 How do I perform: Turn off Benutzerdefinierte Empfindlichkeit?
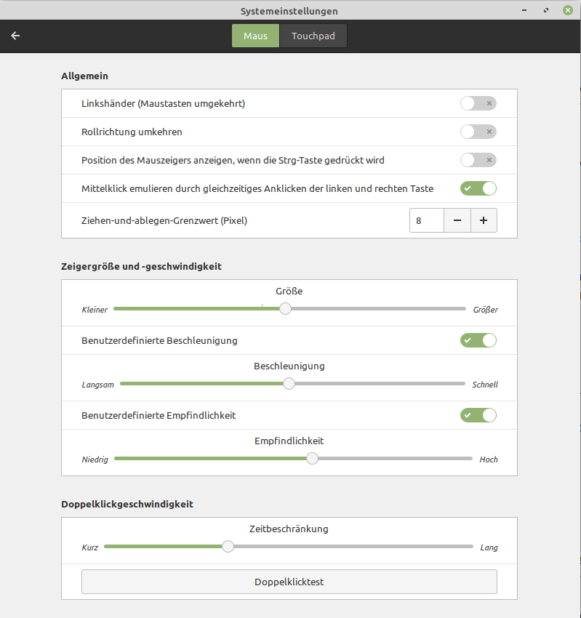coord(478,415)
